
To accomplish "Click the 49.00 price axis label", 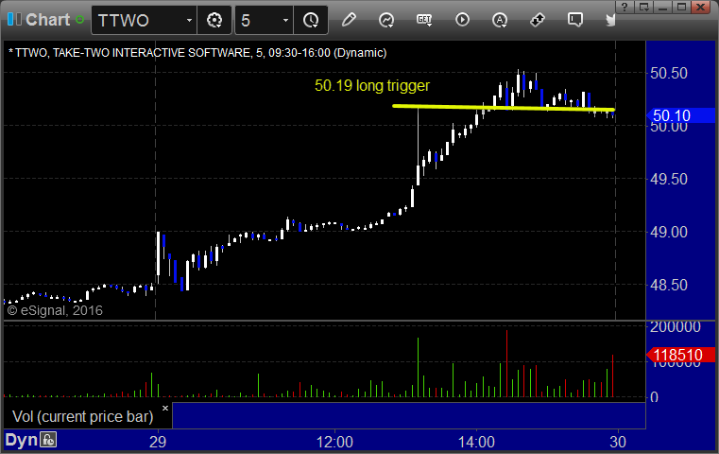I will 669,232.
